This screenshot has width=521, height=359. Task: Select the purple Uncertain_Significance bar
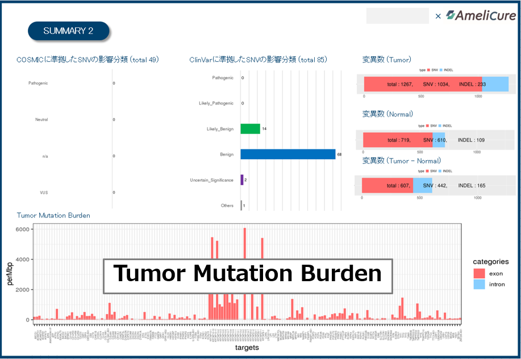pyautogui.click(x=242, y=180)
